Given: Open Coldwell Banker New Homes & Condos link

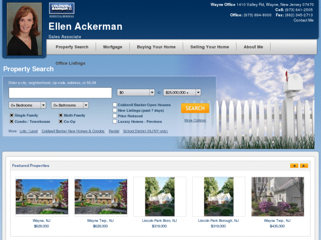Looking at the screenshot, I should click(73, 131).
